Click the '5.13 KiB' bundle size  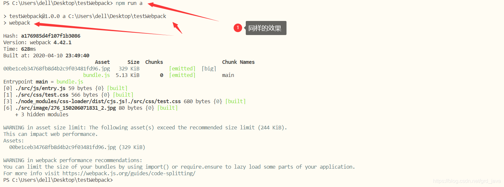point(127,75)
